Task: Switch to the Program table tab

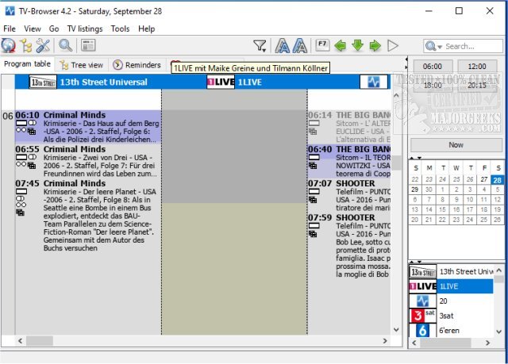Action: coord(27,64)
